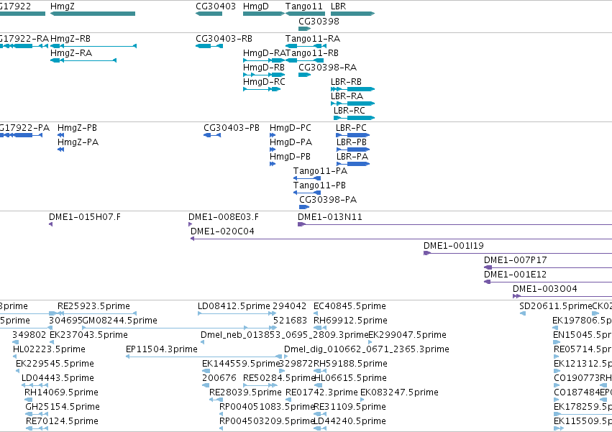Click transcript HmgD-RB label

pos(264,67)
